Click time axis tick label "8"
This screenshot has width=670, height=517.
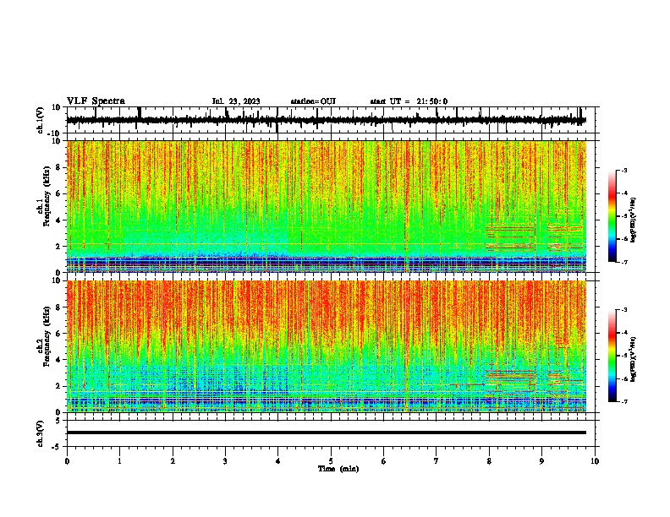tap(489, 461)
